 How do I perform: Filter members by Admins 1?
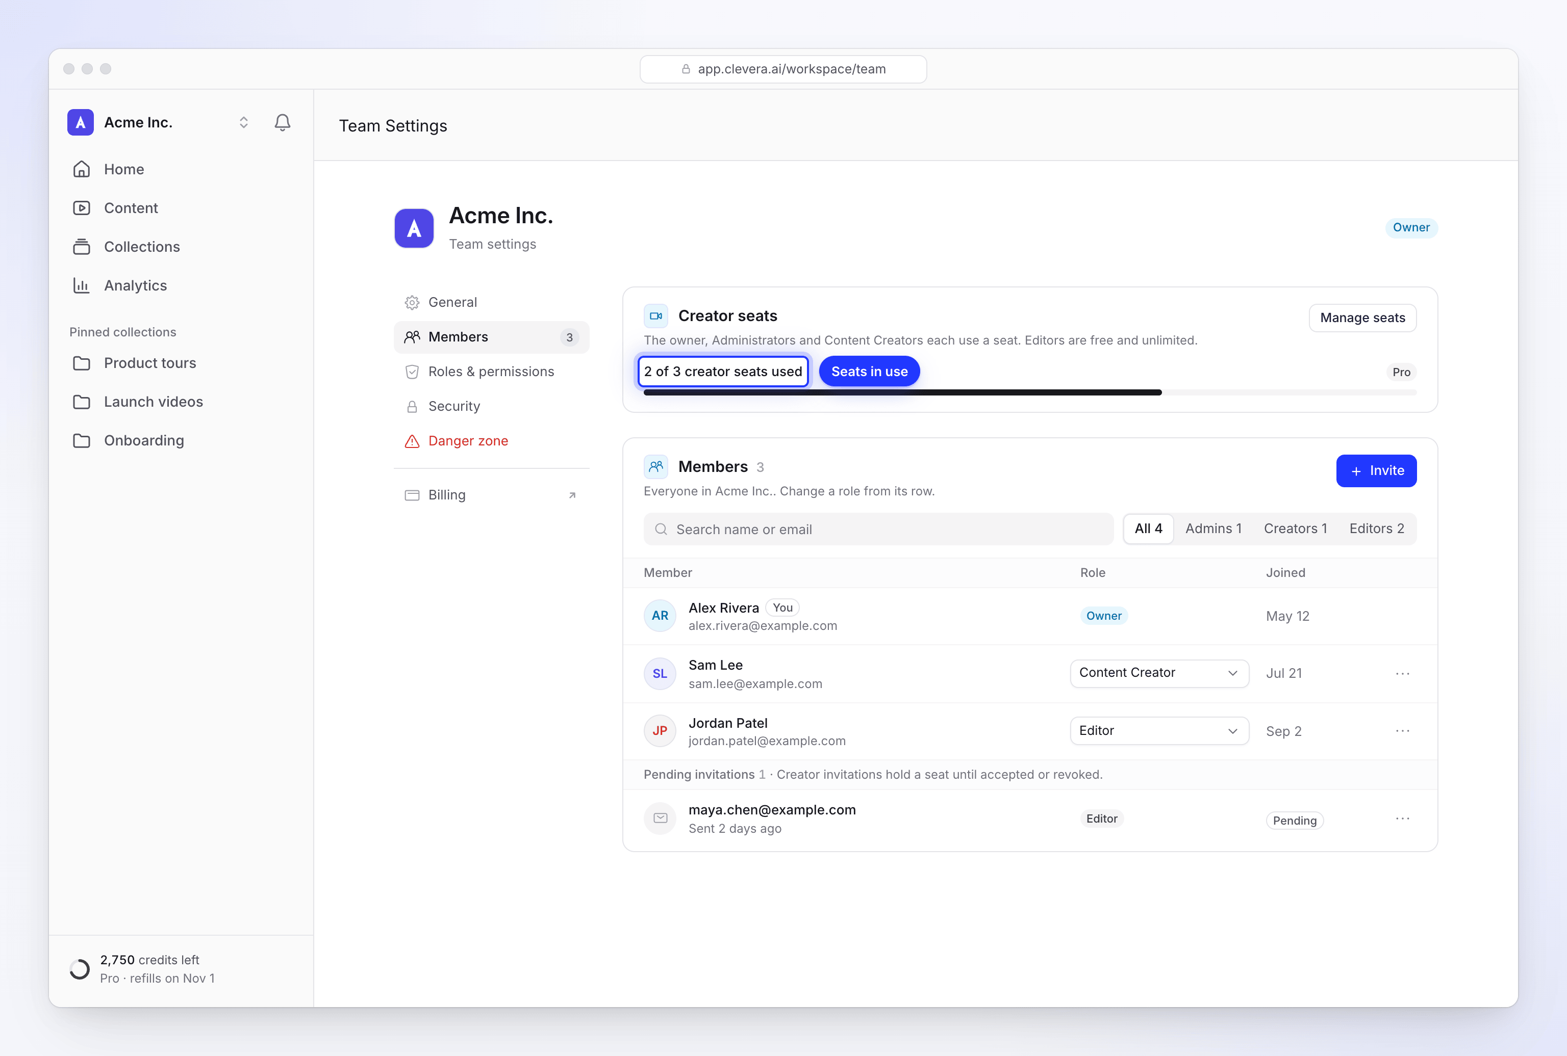point(1212,529)
